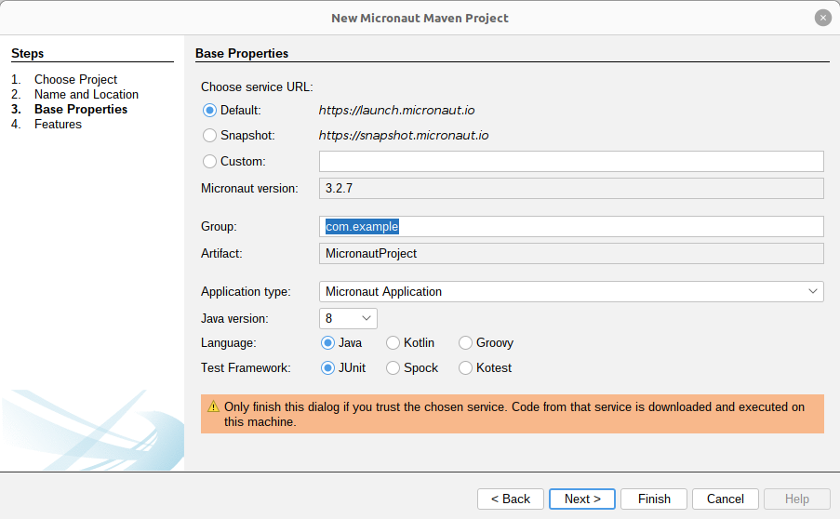Click the Name and Location step
This screenshot has width=840, height=519.
coord(87,94)
